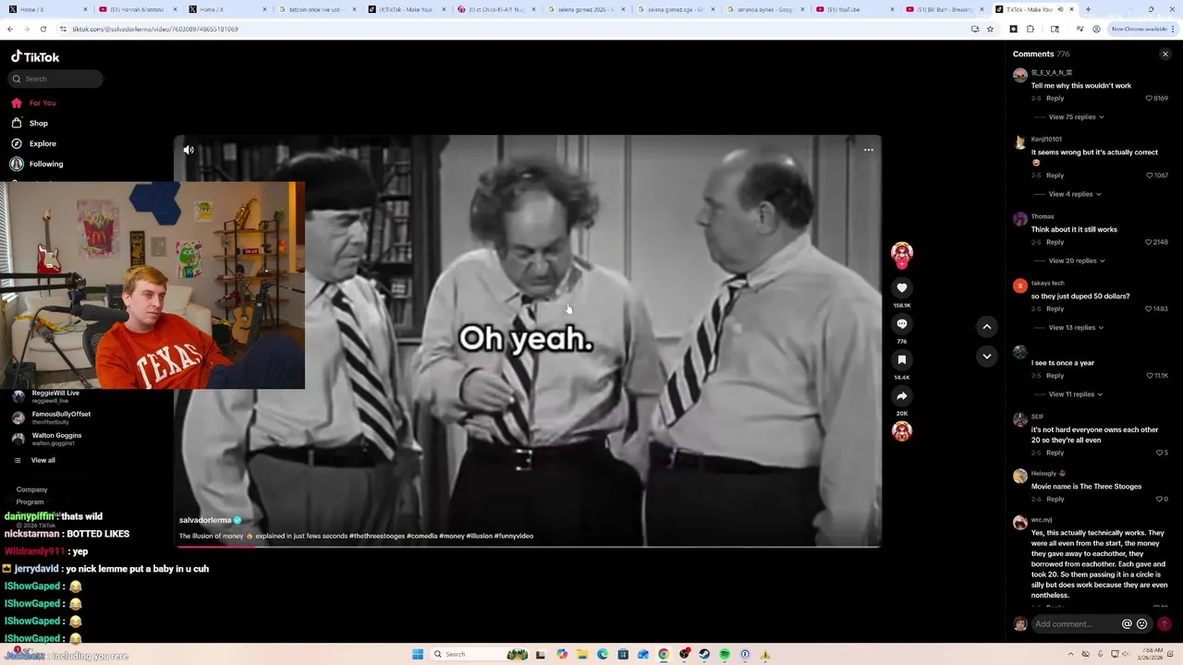The width and height of the screenshot is (1183, 665).
Task: Expand 'View 13 replies'
Action: (1076, 327)
